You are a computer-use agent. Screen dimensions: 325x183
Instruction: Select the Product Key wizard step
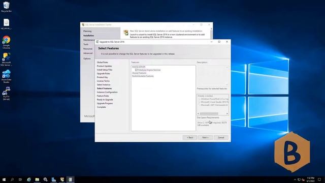tap(103, 77)
